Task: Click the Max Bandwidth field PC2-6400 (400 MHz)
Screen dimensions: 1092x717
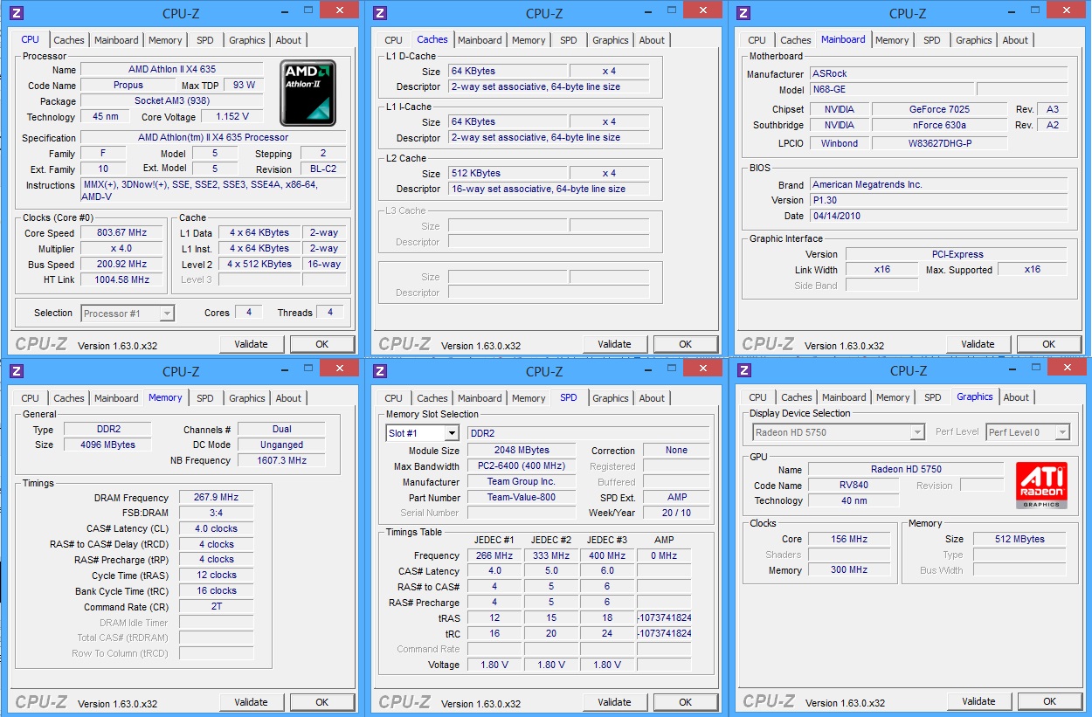Action: pyautogui.click(x=522, y=466)
